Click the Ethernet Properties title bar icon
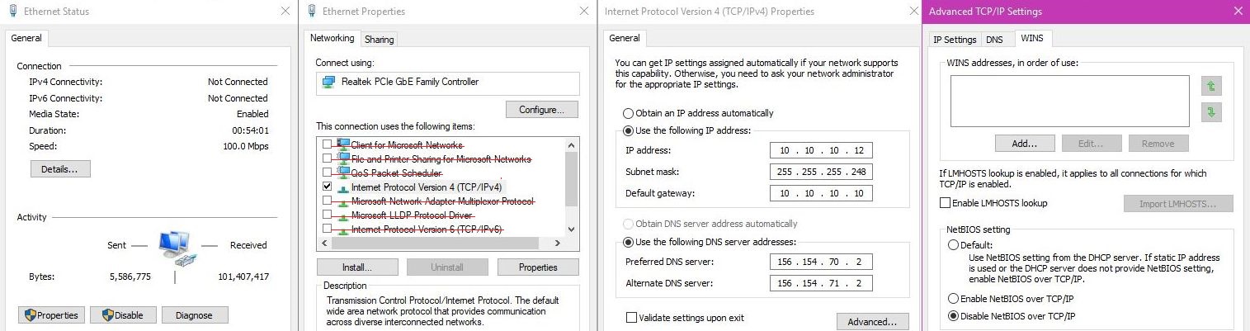The height and width of the screenshot is (331, 1250). click(312, 12)
